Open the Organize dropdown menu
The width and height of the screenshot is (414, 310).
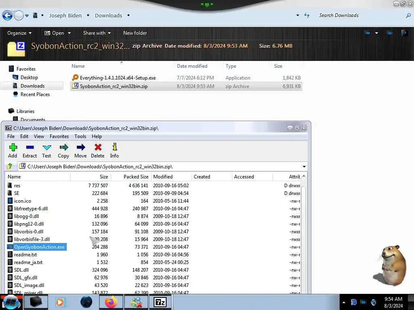(x=19, y=33)
